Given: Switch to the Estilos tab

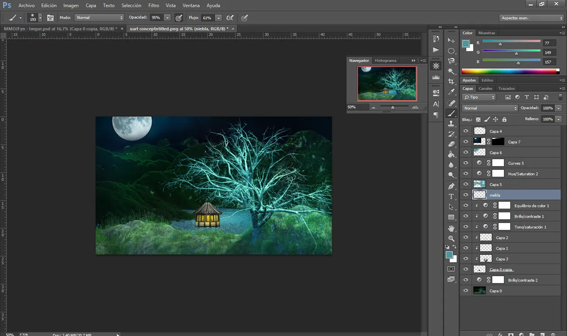Looking at the screenshot, I should click(x=487, y=80).
